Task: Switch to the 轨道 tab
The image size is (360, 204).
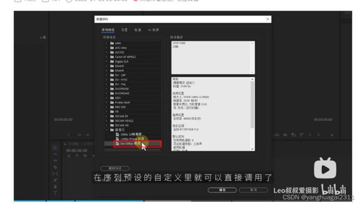Action: (137, 30)
